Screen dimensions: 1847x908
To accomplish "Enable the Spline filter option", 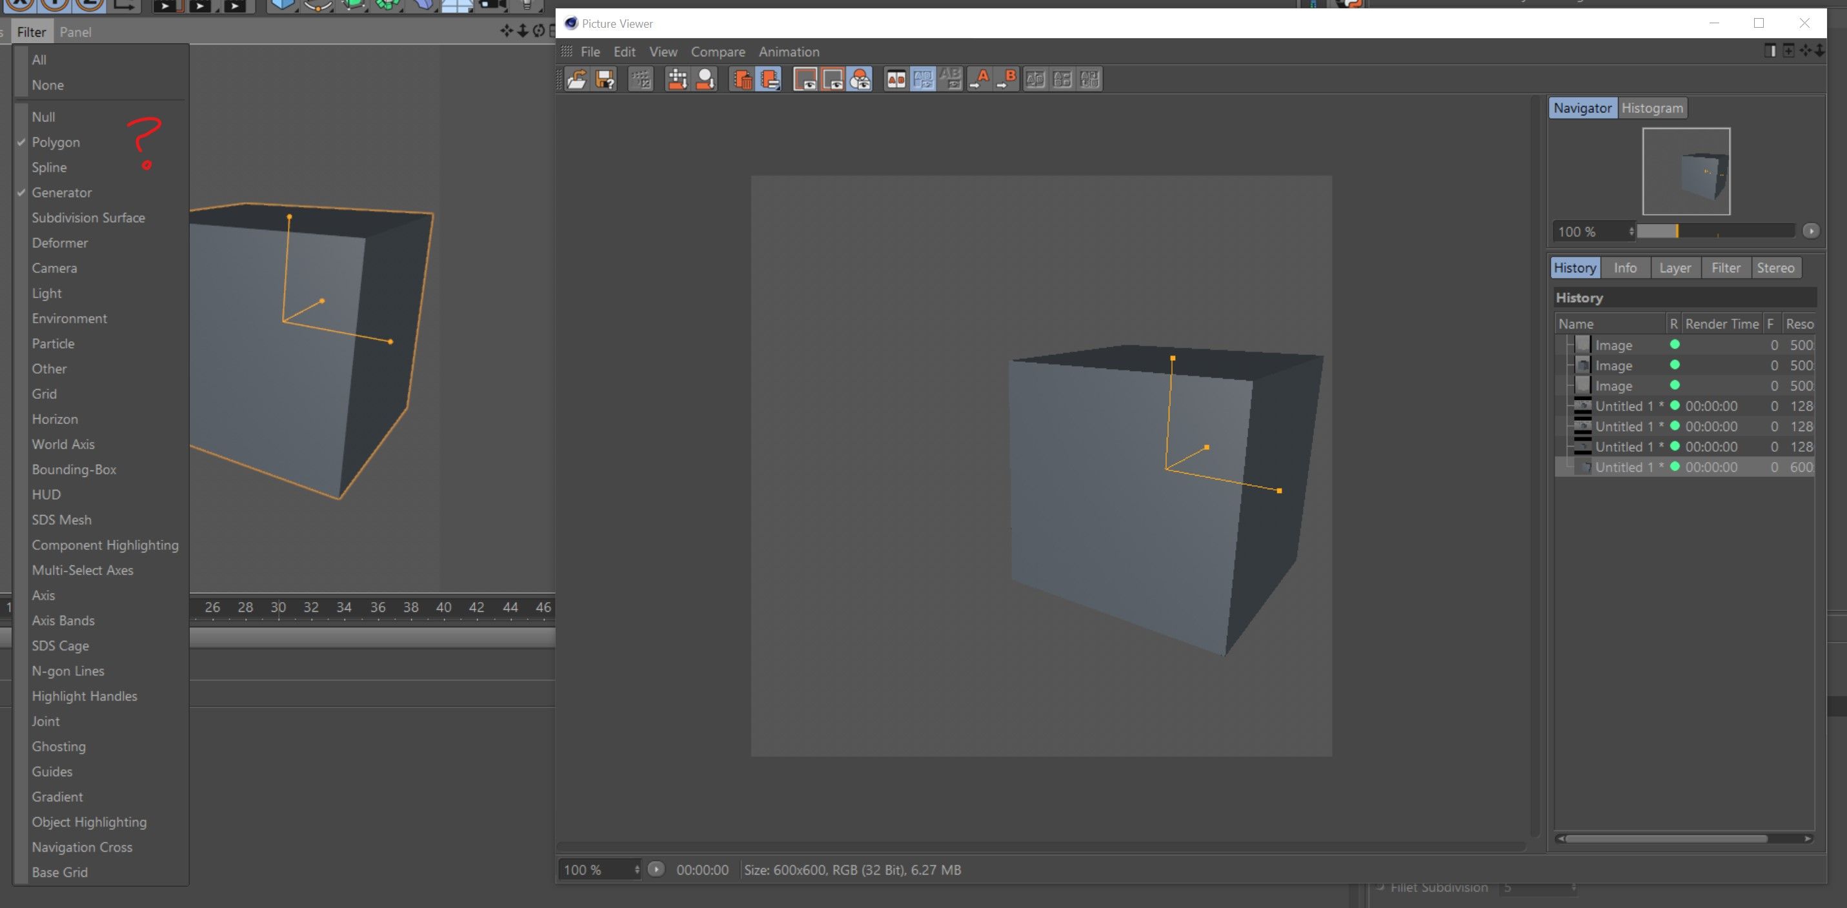I will pyautogui.click(x=49, y=167).
